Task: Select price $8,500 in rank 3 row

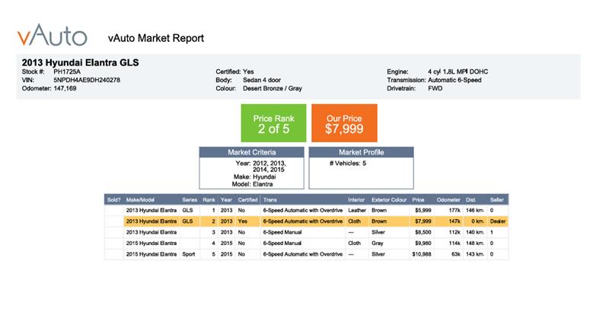Action: [x=423, y=232]
